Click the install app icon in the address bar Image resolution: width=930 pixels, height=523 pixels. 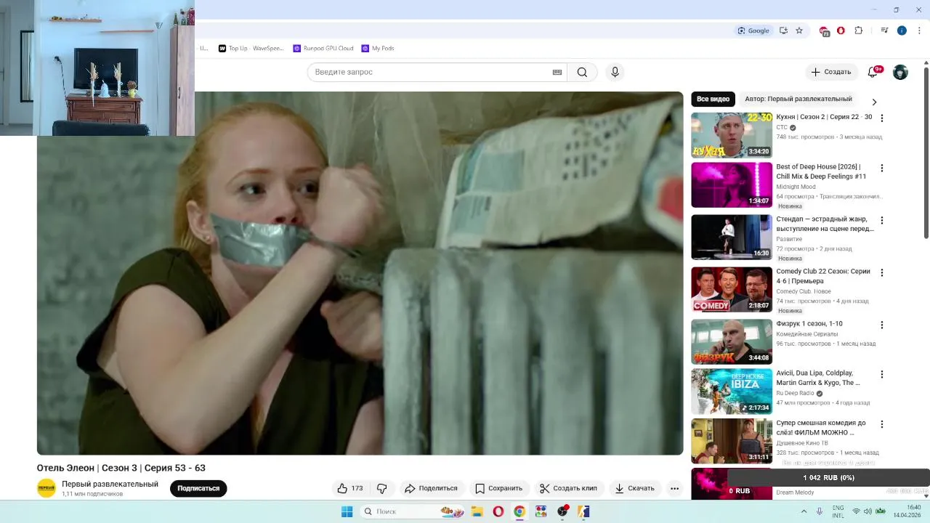click(x=783, y=31)
